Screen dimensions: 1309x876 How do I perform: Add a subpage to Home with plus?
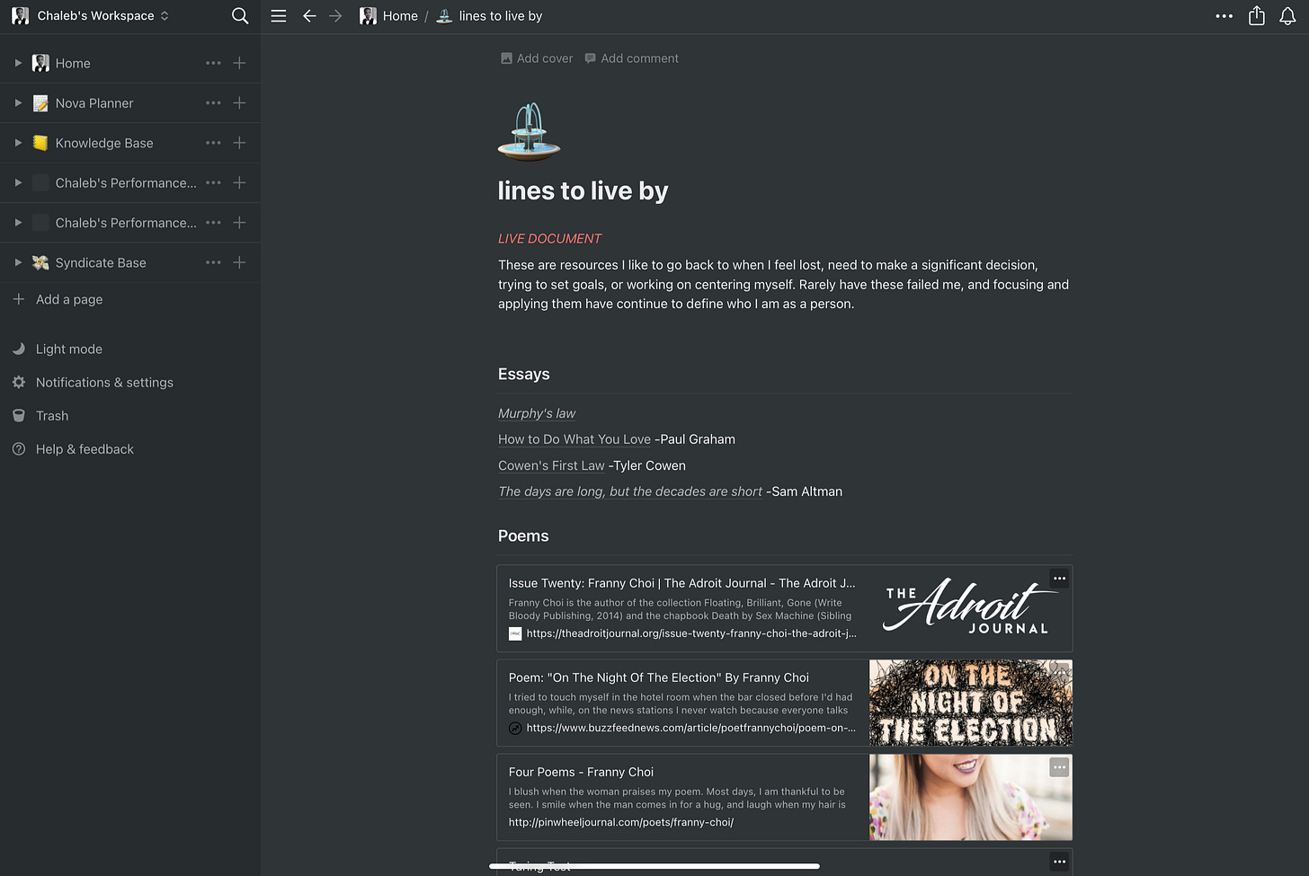coord(239,63)
